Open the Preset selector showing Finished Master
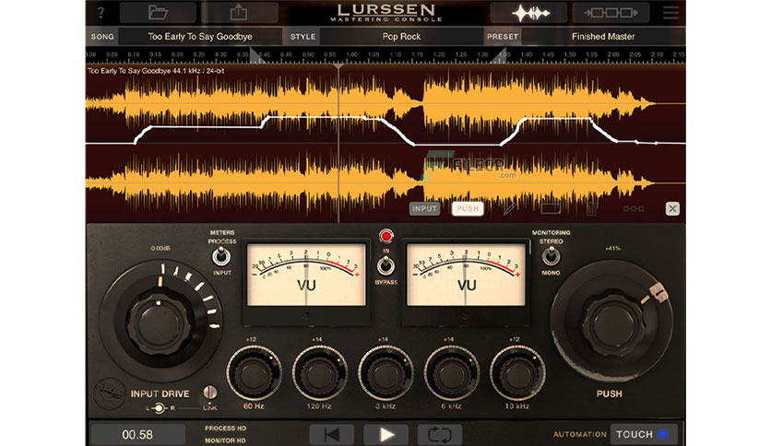This screenshot has height=446, width=771. point(603,36)
